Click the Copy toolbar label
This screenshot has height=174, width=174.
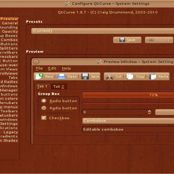[x=140, y=77]
